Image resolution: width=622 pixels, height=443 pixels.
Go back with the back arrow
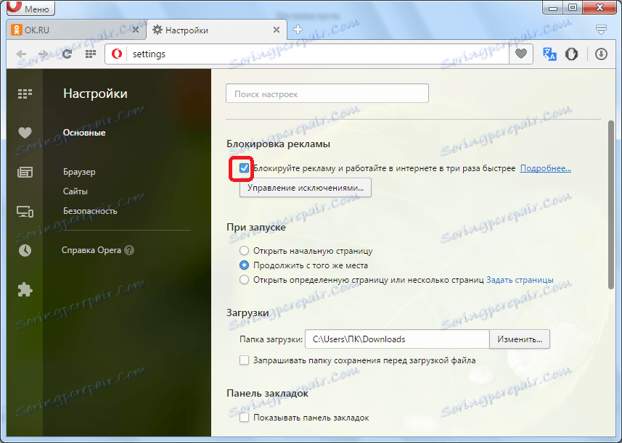22,54
